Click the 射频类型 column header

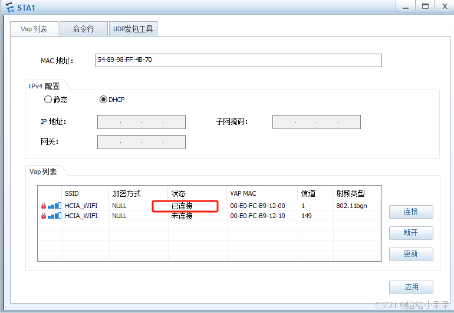tap(357, 193)
